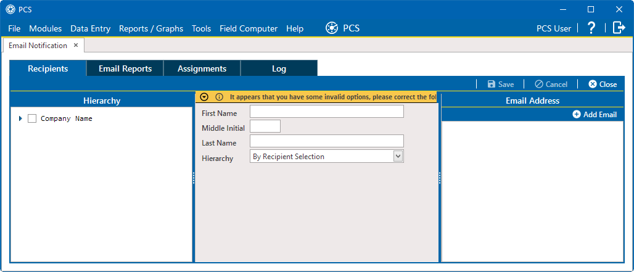Click the PCS app icon in title bar
The width and height of the screenshot is (634, 272).
point(10,9)
